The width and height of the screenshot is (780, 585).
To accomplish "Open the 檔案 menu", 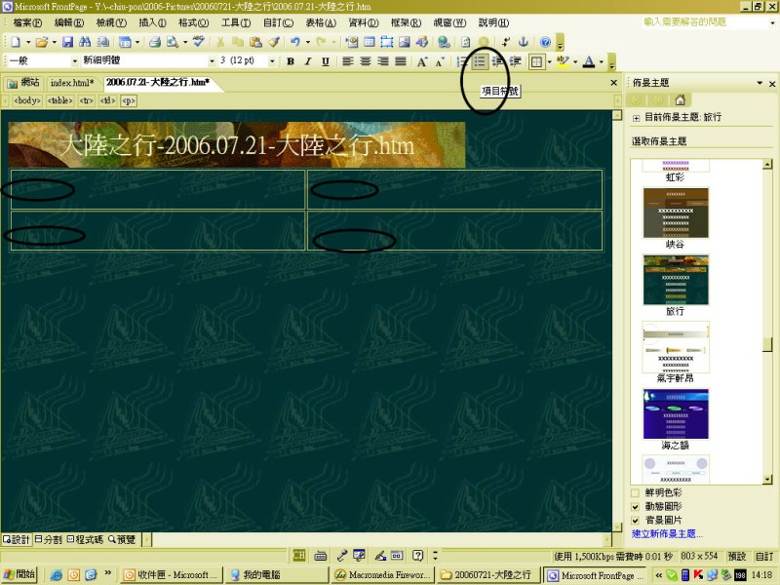I will (27, 22).
